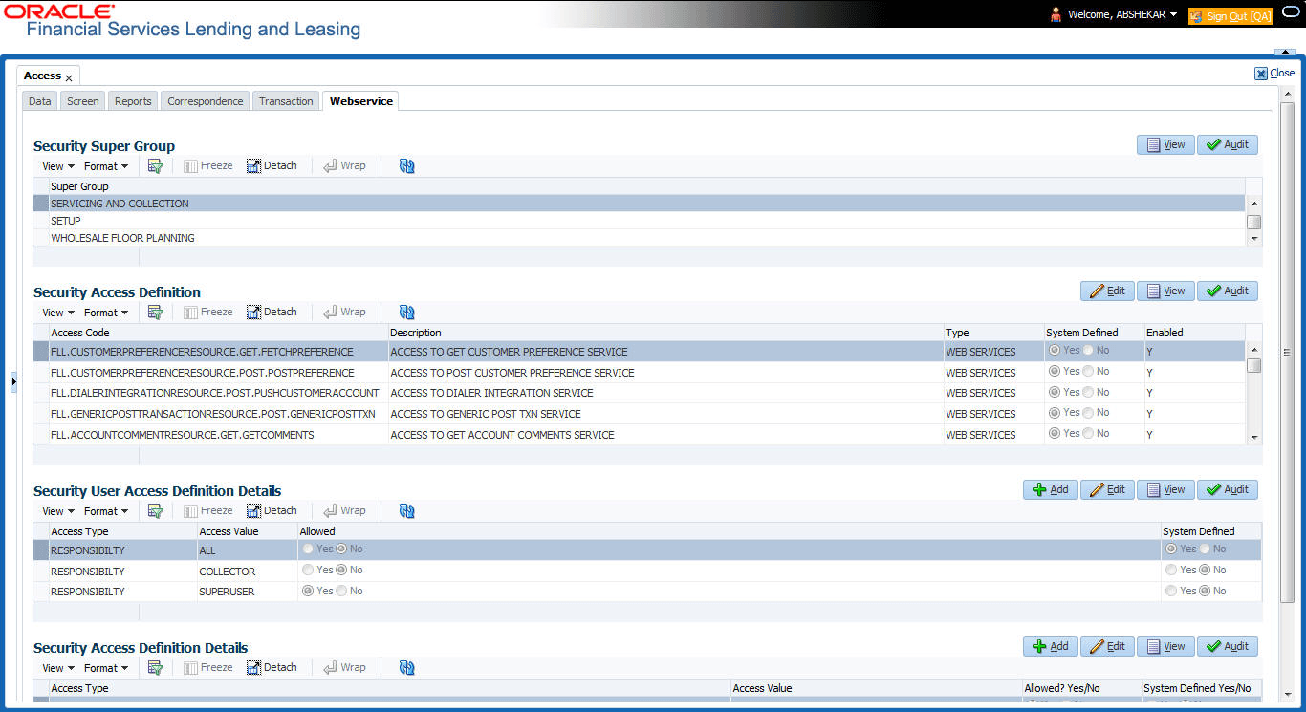Click Query by Example icon in Security Super Group

[x=155, y=166]
